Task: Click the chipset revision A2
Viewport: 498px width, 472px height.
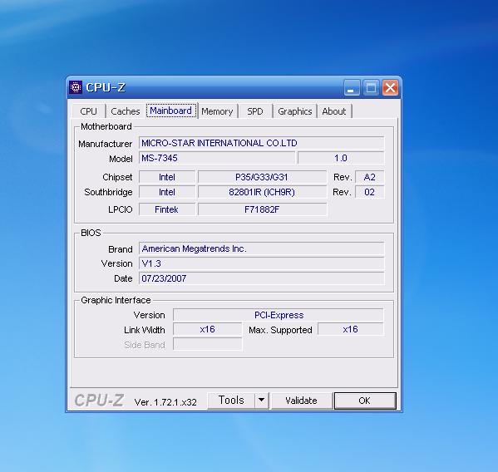Action: 369,177
